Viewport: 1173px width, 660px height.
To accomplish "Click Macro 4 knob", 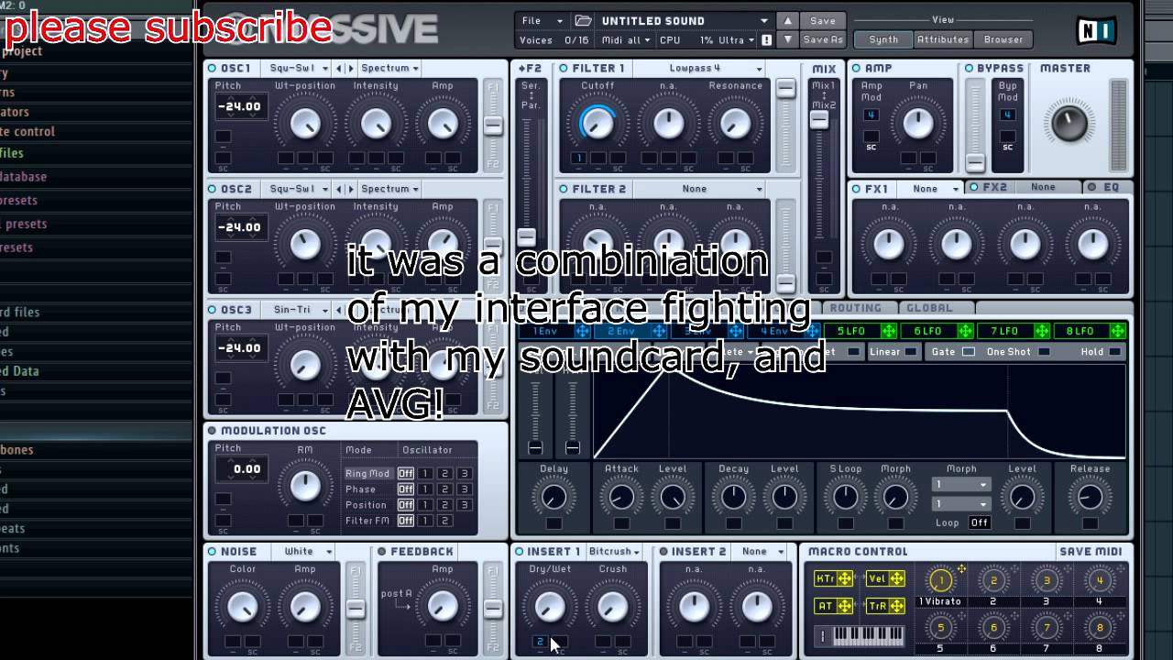I will 1100,580.
